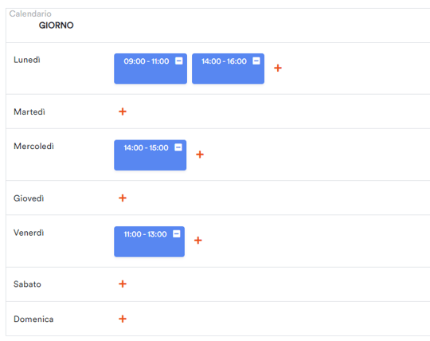
Task: Remove Monday's 09:00 - 11:00 slot with minus icon
Action: tap(179, 61)
